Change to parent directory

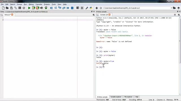pyautogui.click(x=178, y=8)
